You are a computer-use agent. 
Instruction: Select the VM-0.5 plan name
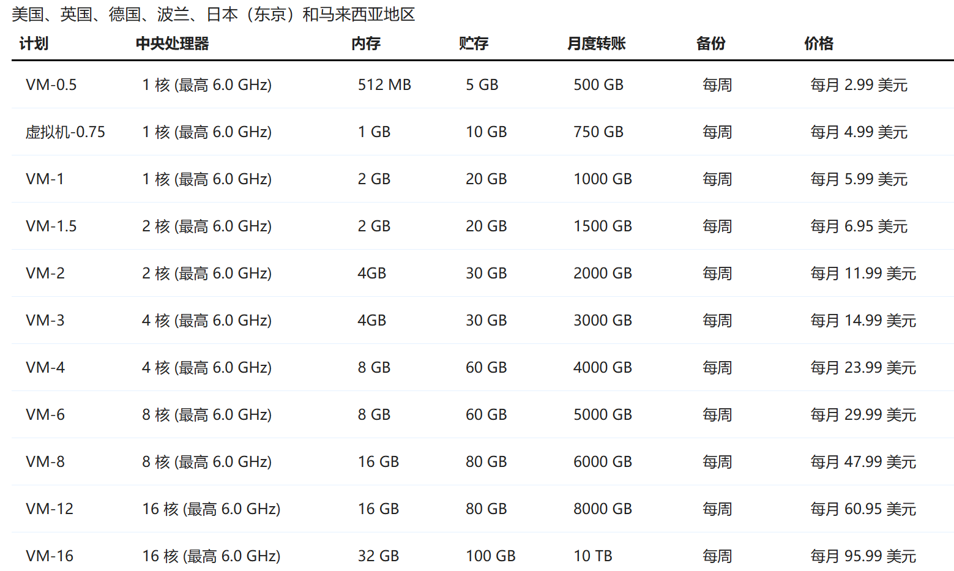pos(51,85)
